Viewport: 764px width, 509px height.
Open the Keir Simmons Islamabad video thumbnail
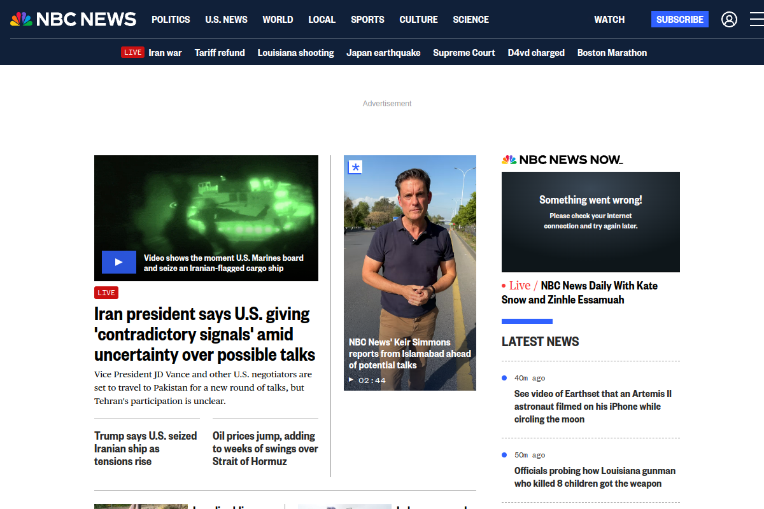coord(410,273)
